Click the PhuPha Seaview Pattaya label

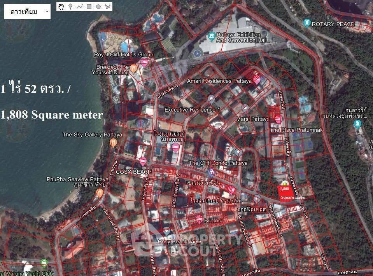[77, 182]
